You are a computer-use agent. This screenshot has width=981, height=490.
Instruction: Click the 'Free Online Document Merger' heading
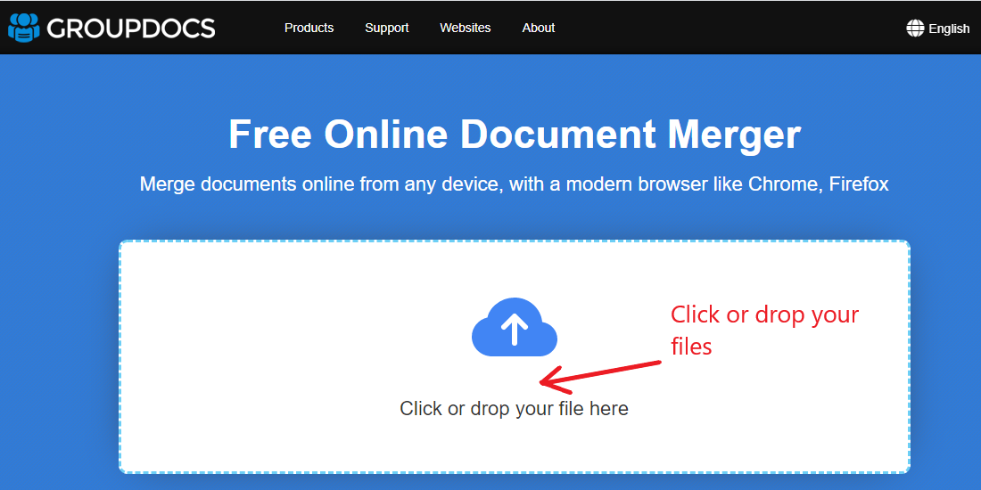[x=515, y=135]
